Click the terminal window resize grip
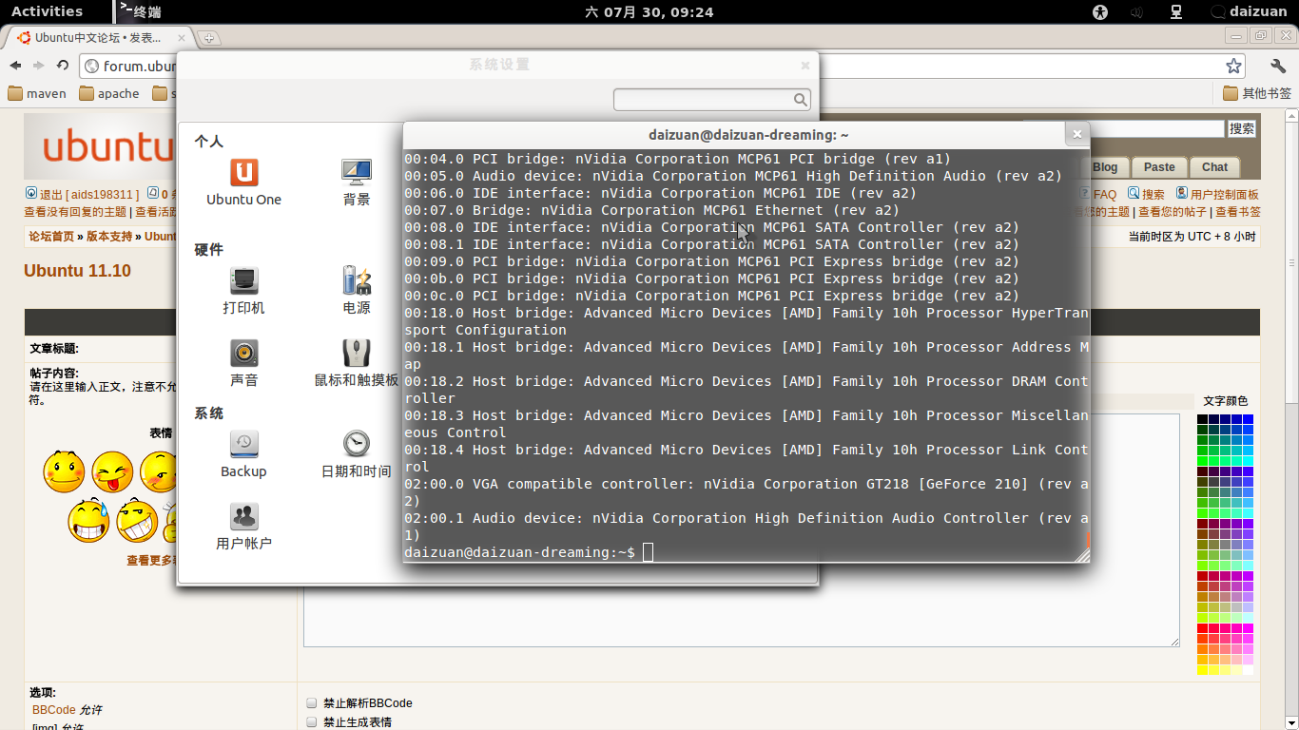 click(x=1081, y=554)
